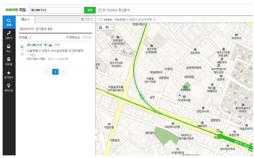Click the 원진빌딩 label on map
Screen dimensions: 254x158
tap(150, 133)
